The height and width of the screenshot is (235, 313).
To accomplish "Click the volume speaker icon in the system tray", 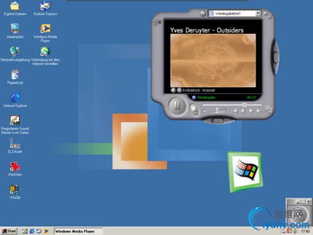I will pos(294,231).
